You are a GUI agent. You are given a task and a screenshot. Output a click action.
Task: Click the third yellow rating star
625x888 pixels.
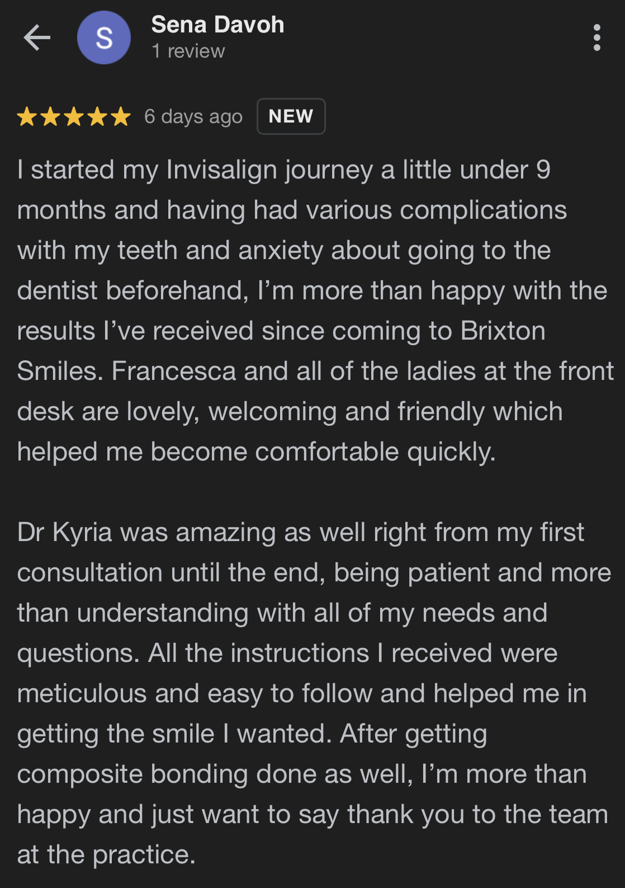click(x=74, y=117)
